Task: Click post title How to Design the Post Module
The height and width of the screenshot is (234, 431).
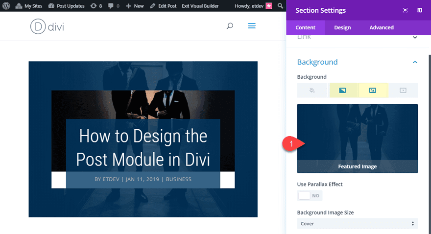Action: point(143,148)
